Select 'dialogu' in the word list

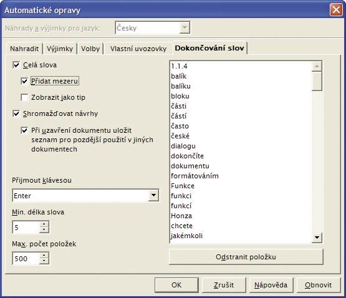coord(241,146)
